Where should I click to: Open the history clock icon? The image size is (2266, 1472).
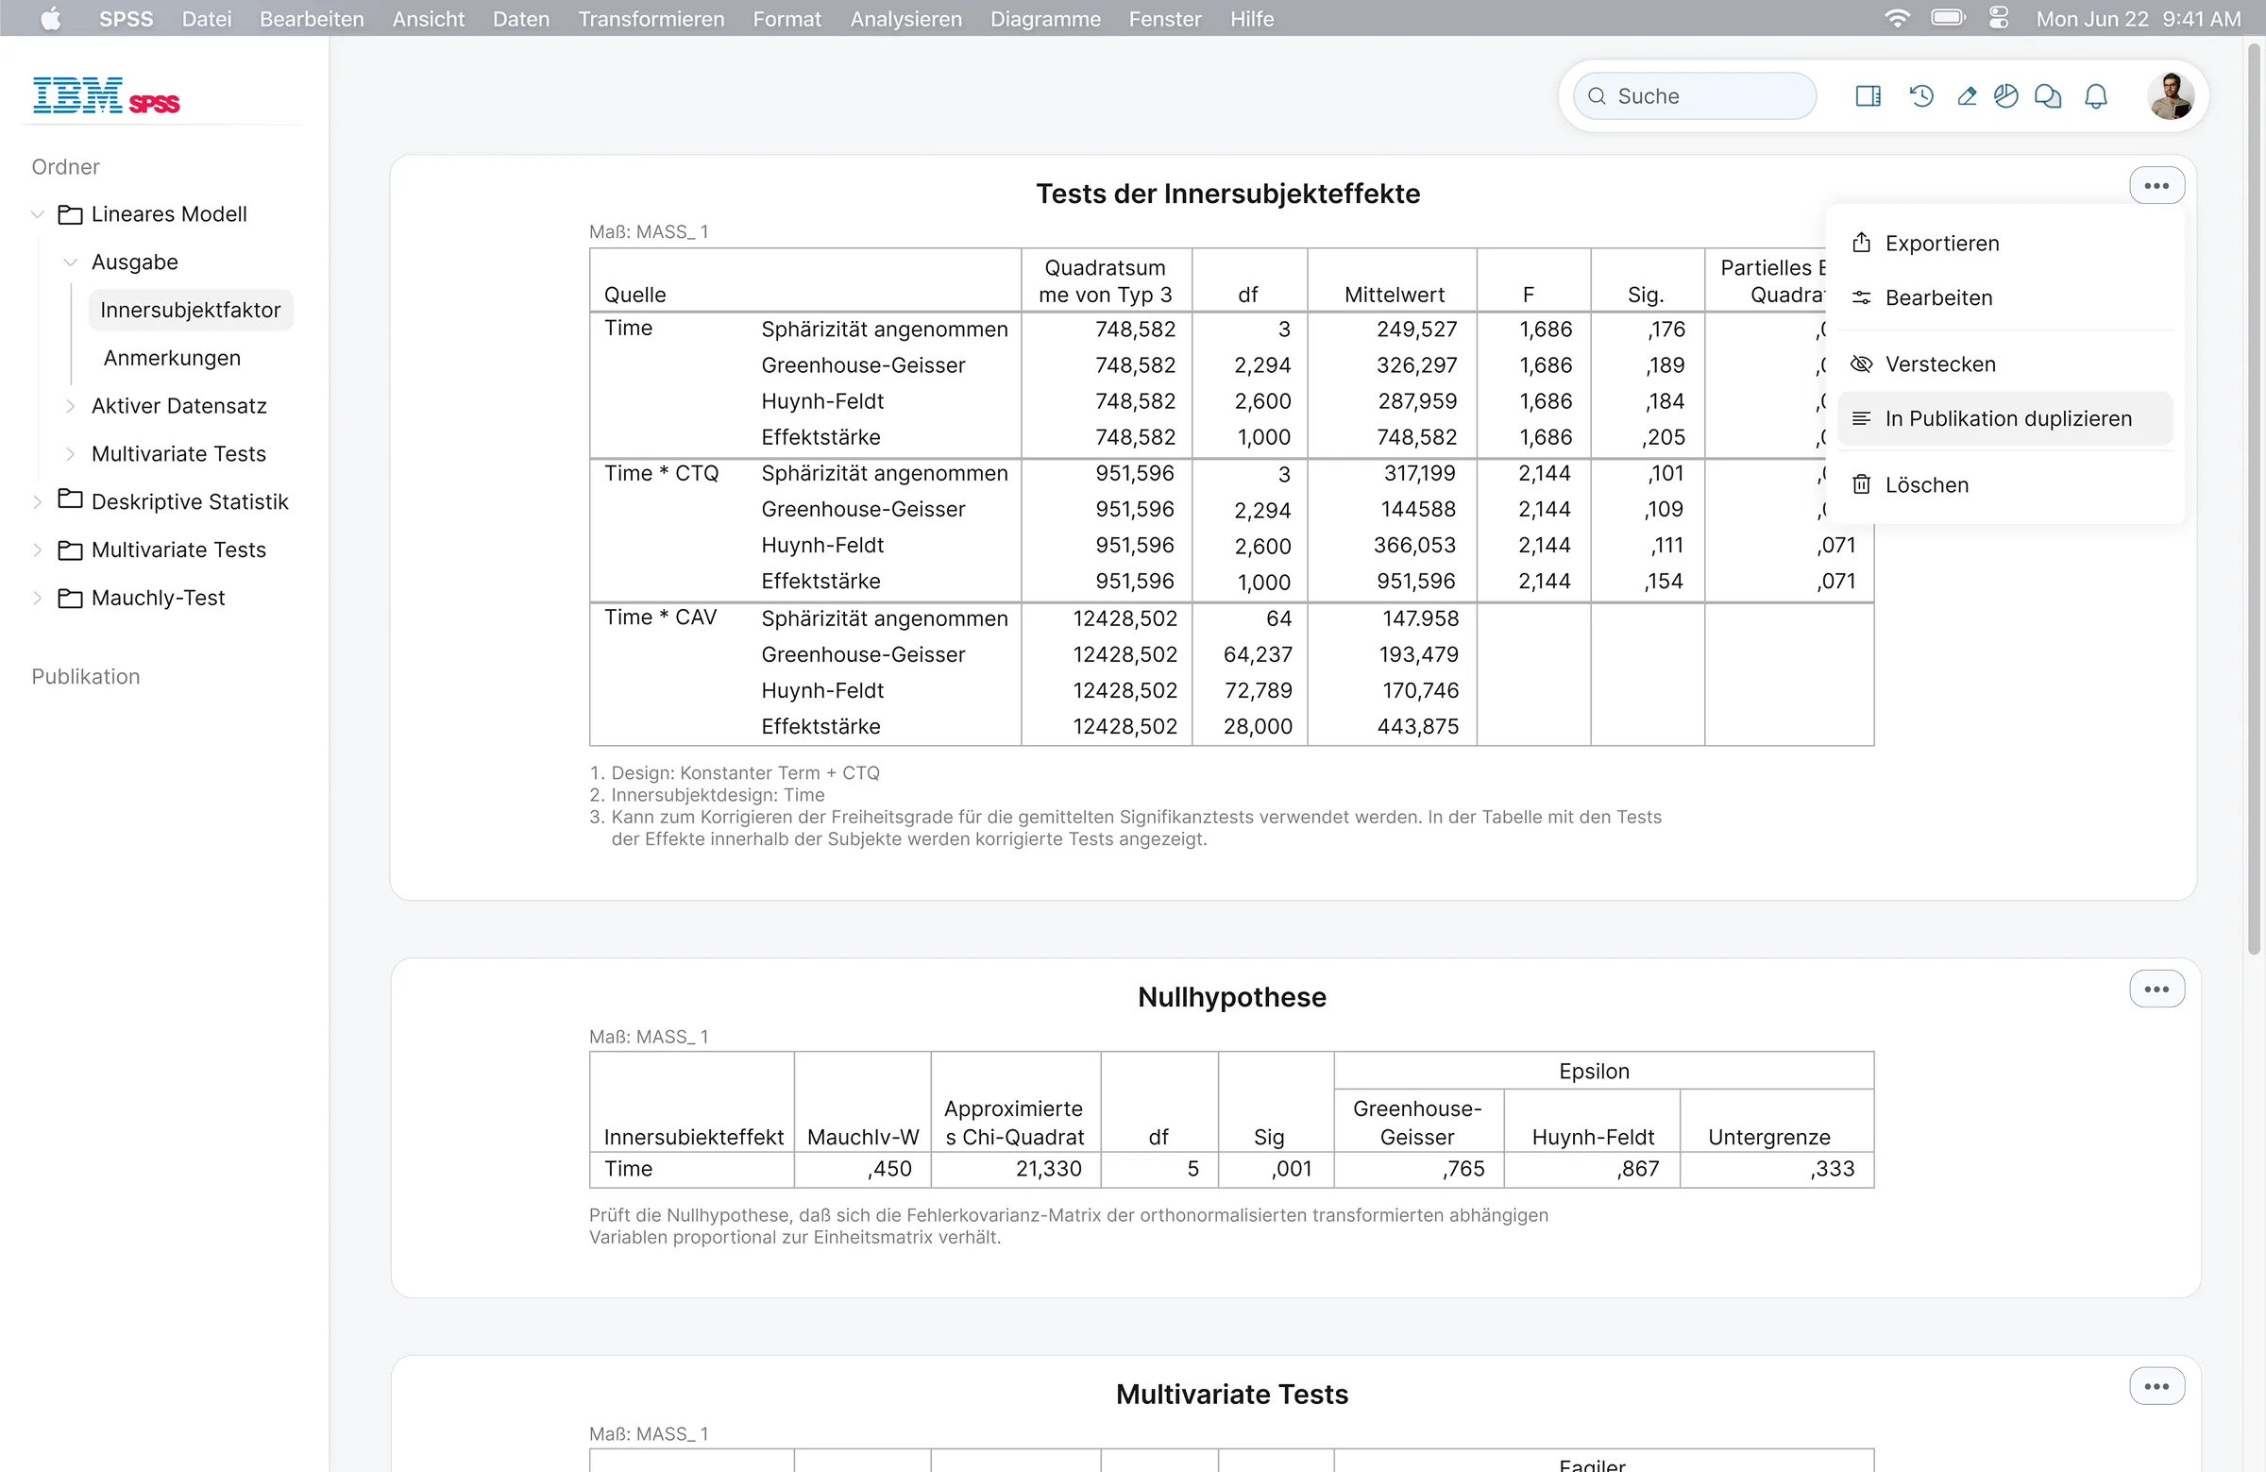(1921, 96)
